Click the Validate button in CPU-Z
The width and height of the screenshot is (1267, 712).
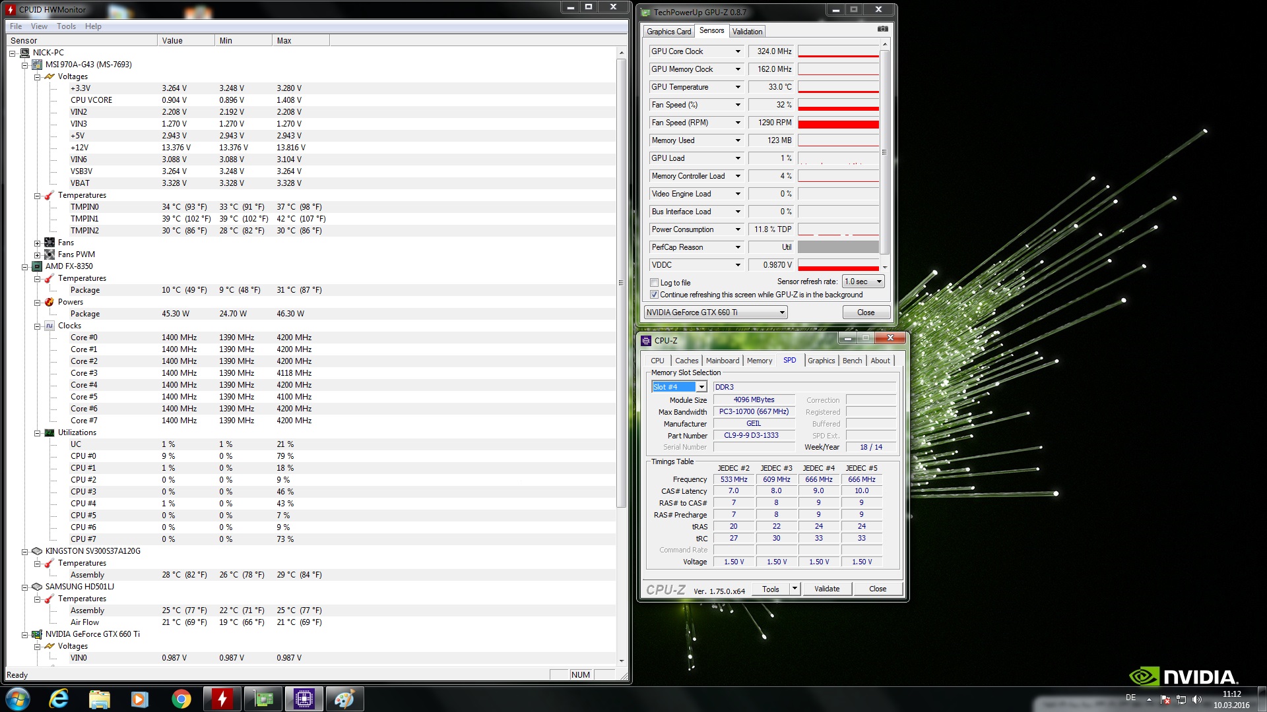tap(826, 589)
